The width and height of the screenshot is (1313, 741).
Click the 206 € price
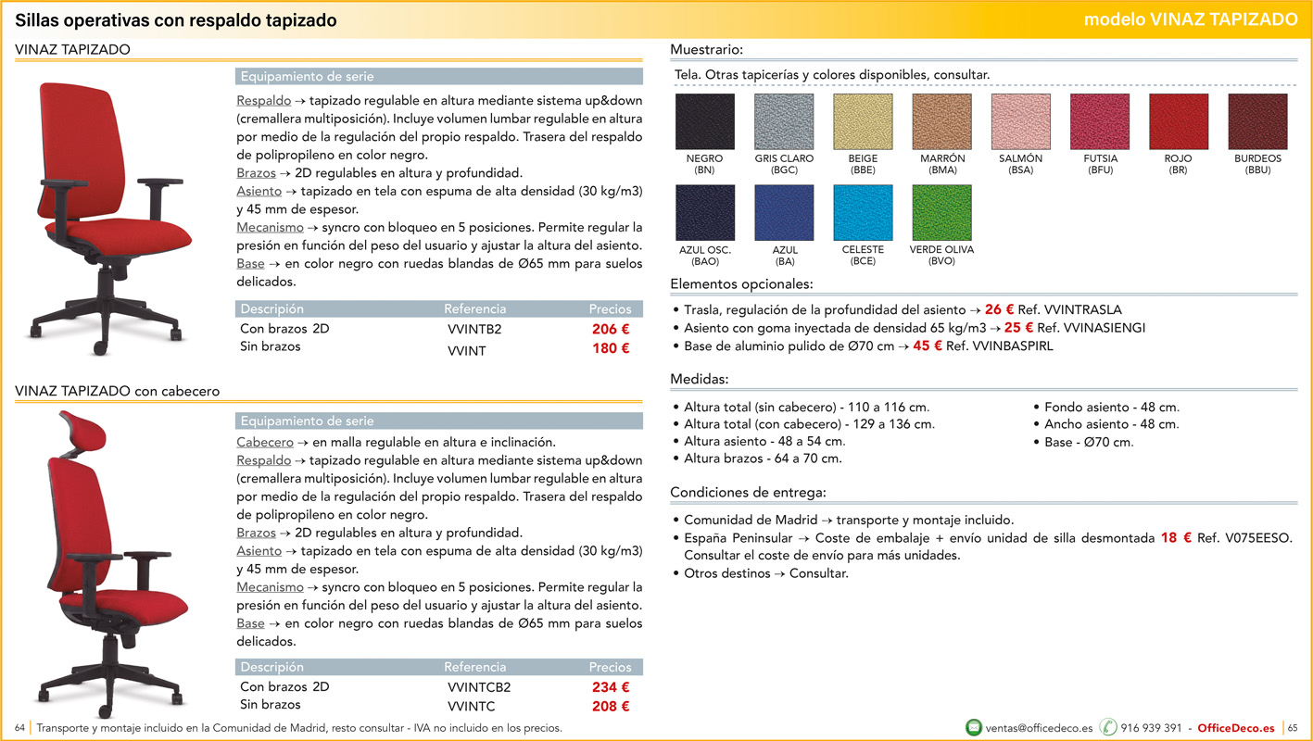tap(611, 329)
